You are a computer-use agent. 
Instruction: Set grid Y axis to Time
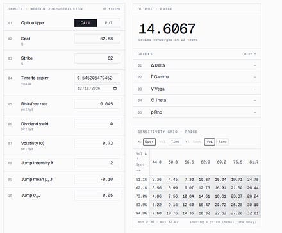pos(222,142)
